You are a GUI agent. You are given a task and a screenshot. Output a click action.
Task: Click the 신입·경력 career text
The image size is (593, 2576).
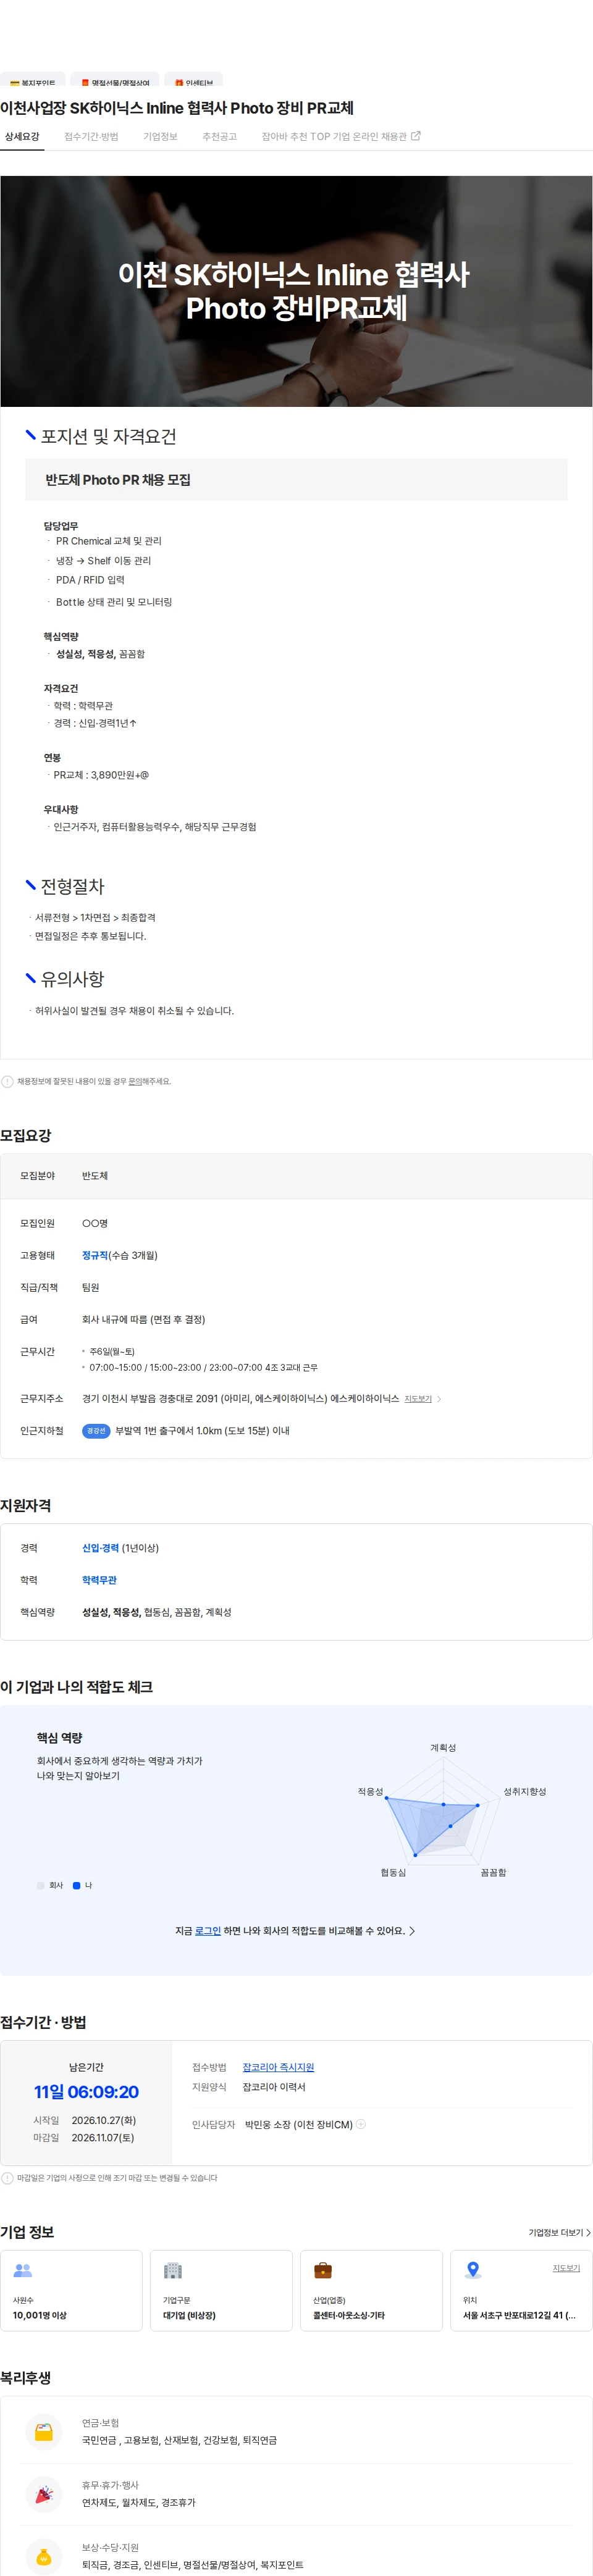coord(100,1548)
